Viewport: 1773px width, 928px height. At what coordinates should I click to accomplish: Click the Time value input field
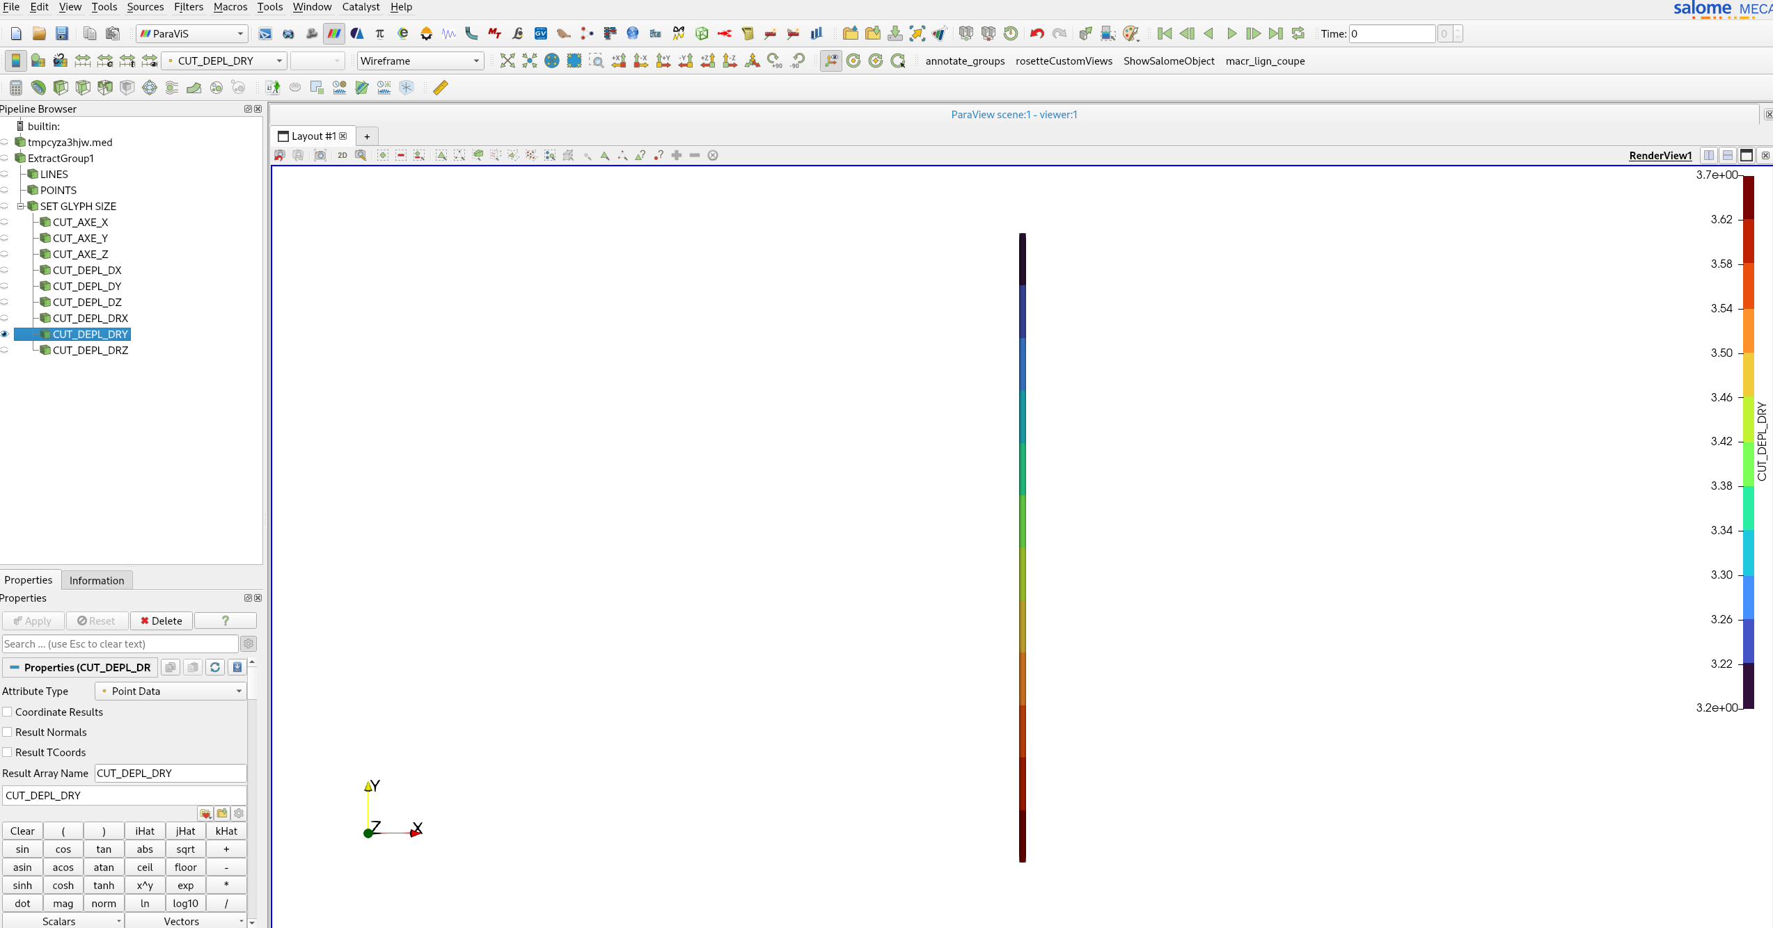(1392, 33)
